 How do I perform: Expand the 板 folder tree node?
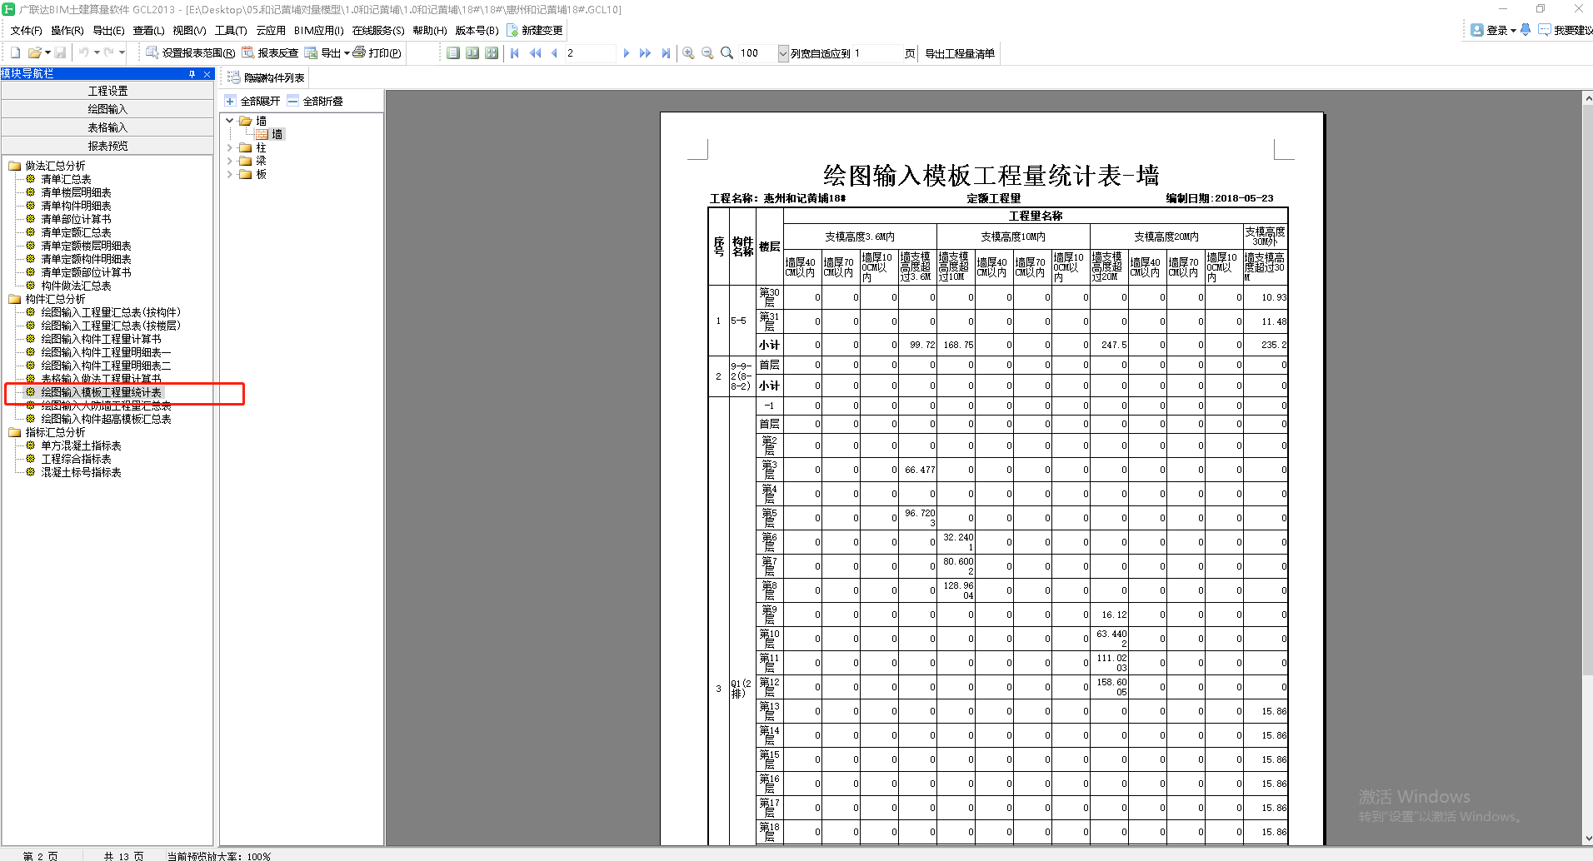(x=230, y=174)
